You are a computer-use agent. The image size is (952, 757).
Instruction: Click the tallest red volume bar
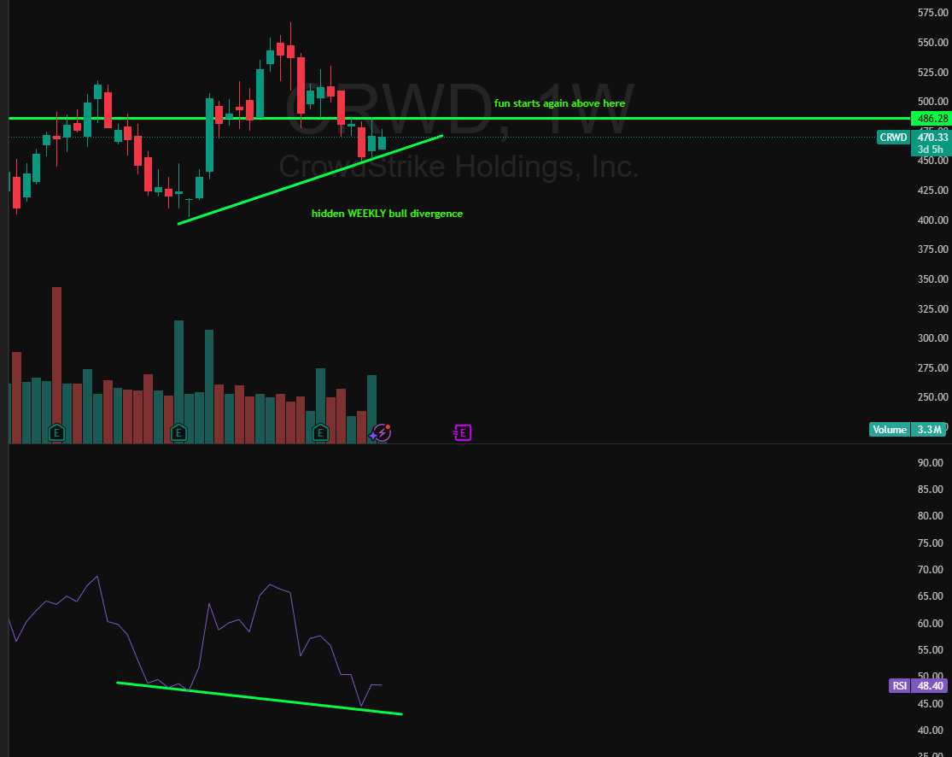pos(56,365)
